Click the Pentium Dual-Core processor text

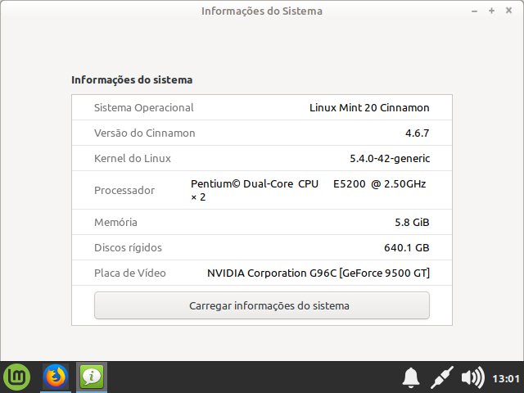pyautogui.click(x=308, y=184)
